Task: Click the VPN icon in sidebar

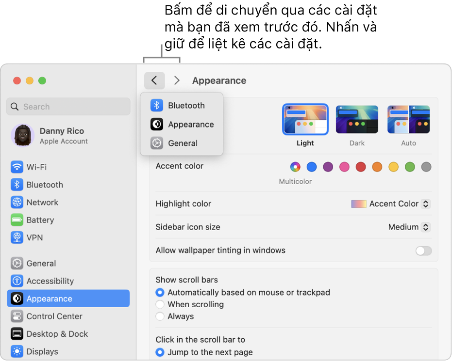Action: pyautogui.click(x=17, y=237)
